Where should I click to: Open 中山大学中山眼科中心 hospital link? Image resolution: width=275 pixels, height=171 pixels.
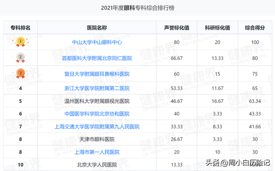click(x=97, y=42)
